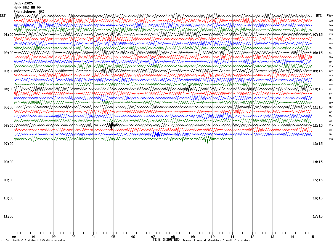Click the DC value 565
This screenshot has width=334, height=244.
(330, 112)
